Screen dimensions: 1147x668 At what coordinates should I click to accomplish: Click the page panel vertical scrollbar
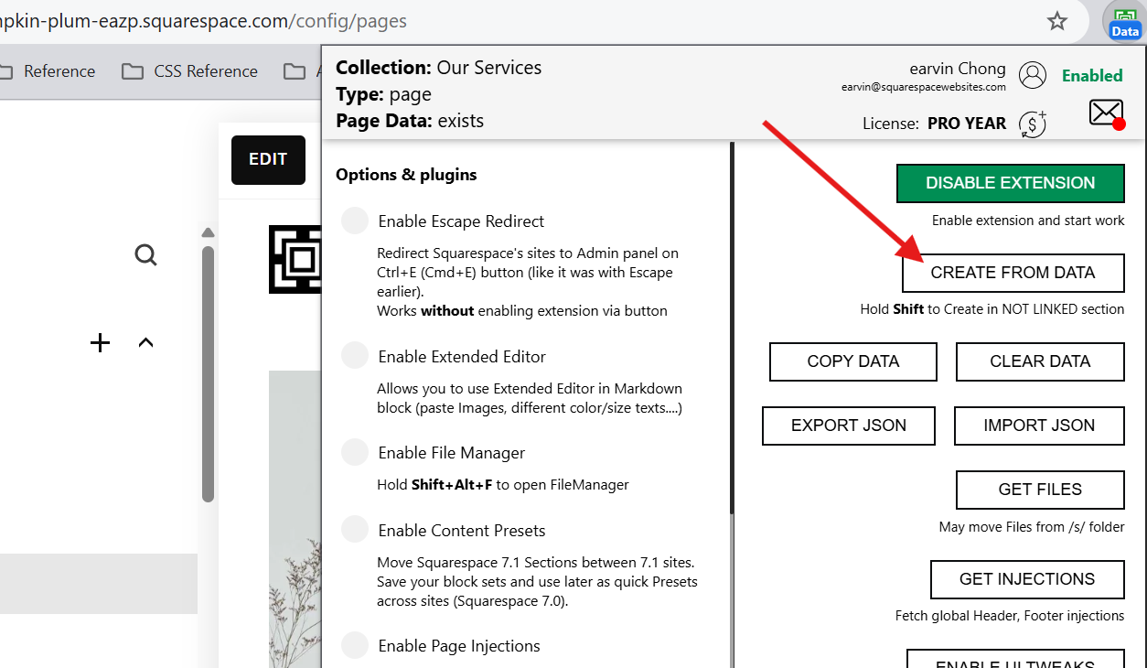pos(208,373)
